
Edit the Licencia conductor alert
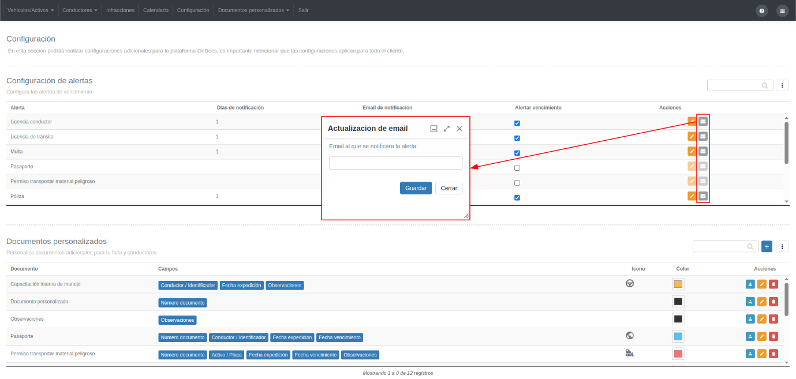(x=692, y=121)
